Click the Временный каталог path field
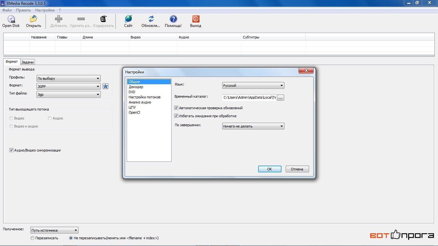 tap(249, 98)
